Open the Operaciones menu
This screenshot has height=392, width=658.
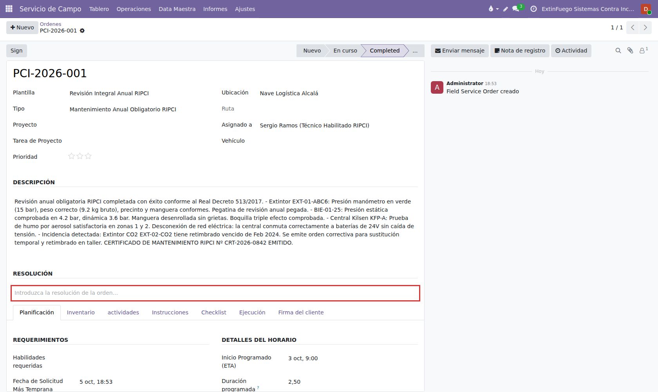(x=134, y=9)
